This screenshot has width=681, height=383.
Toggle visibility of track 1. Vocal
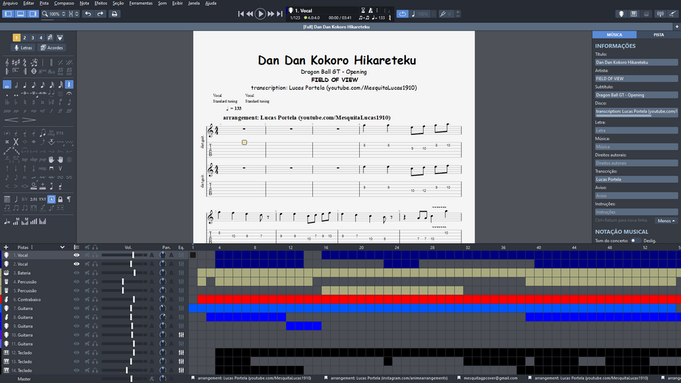point(77,256)
